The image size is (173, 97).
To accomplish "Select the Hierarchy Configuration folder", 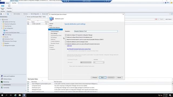I will 10,24.
